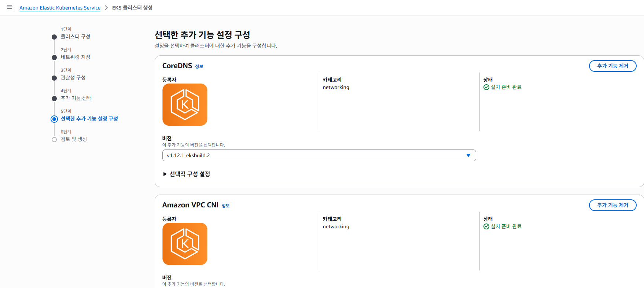Viewport: 644px width, 288px height.
Task: Open Amazon Elastic Kubernetes Service breadcrumb link
Action: pos(60,8)
